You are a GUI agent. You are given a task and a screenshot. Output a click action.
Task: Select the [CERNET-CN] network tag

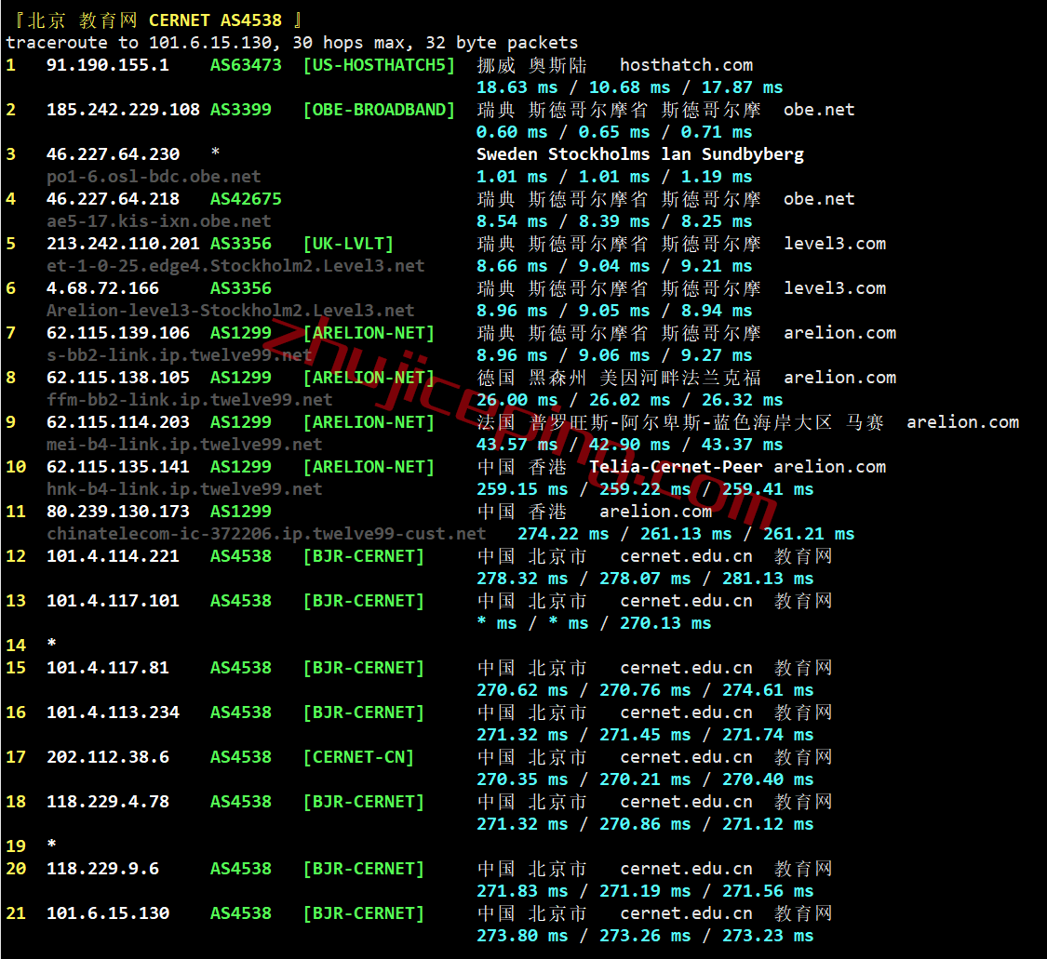click(x=358, y=758)
